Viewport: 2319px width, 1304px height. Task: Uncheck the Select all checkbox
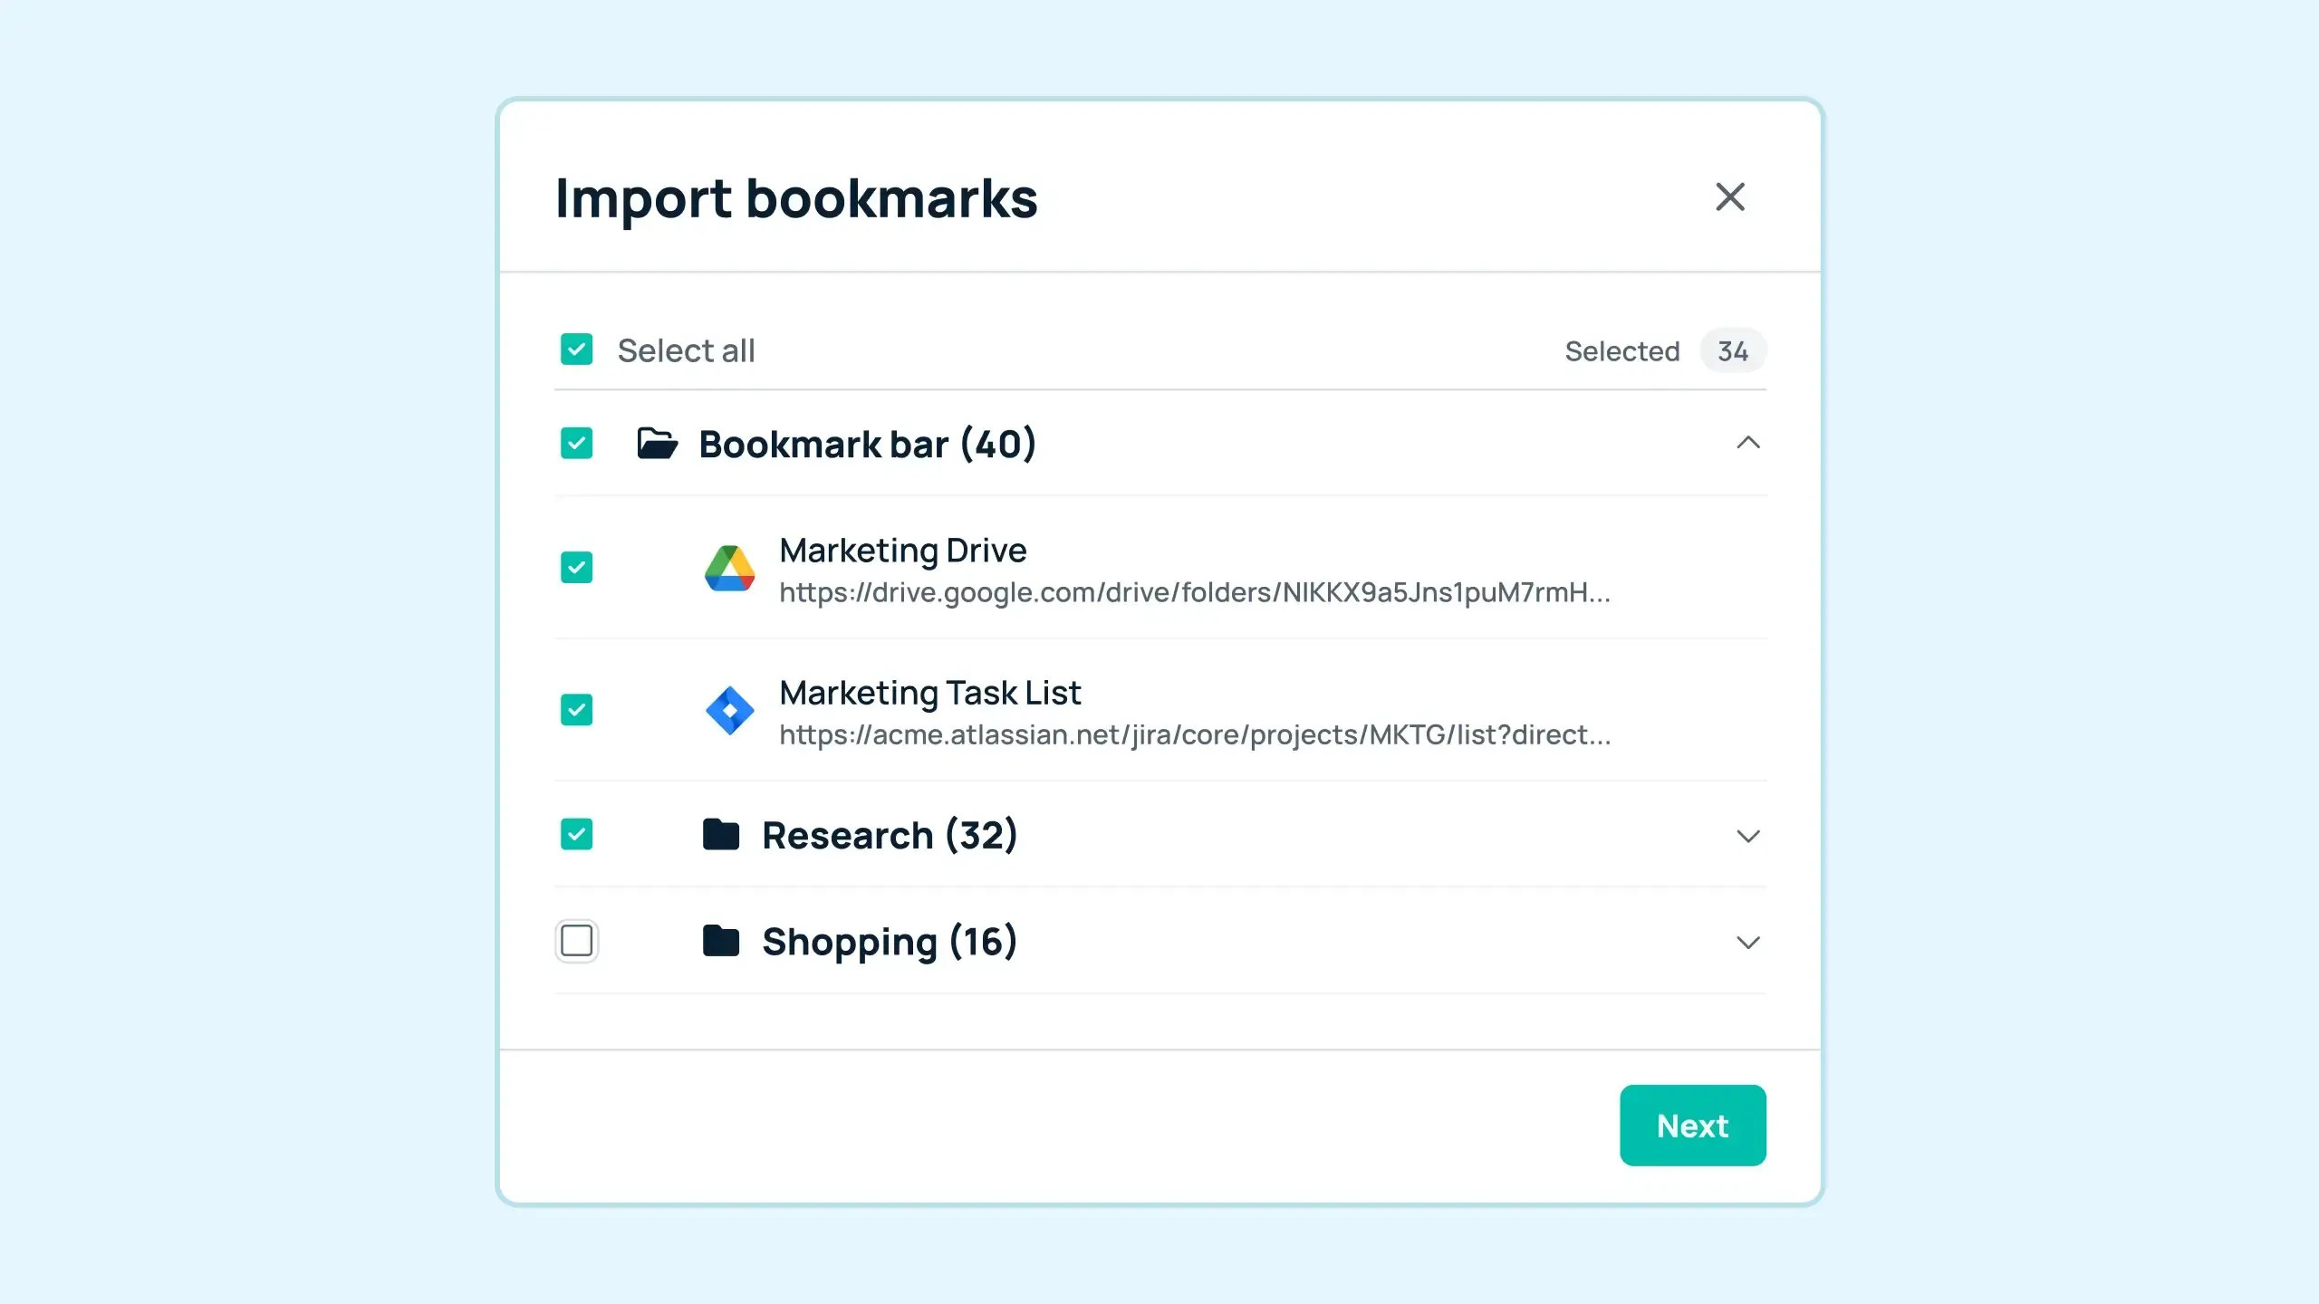coord(577,350)
